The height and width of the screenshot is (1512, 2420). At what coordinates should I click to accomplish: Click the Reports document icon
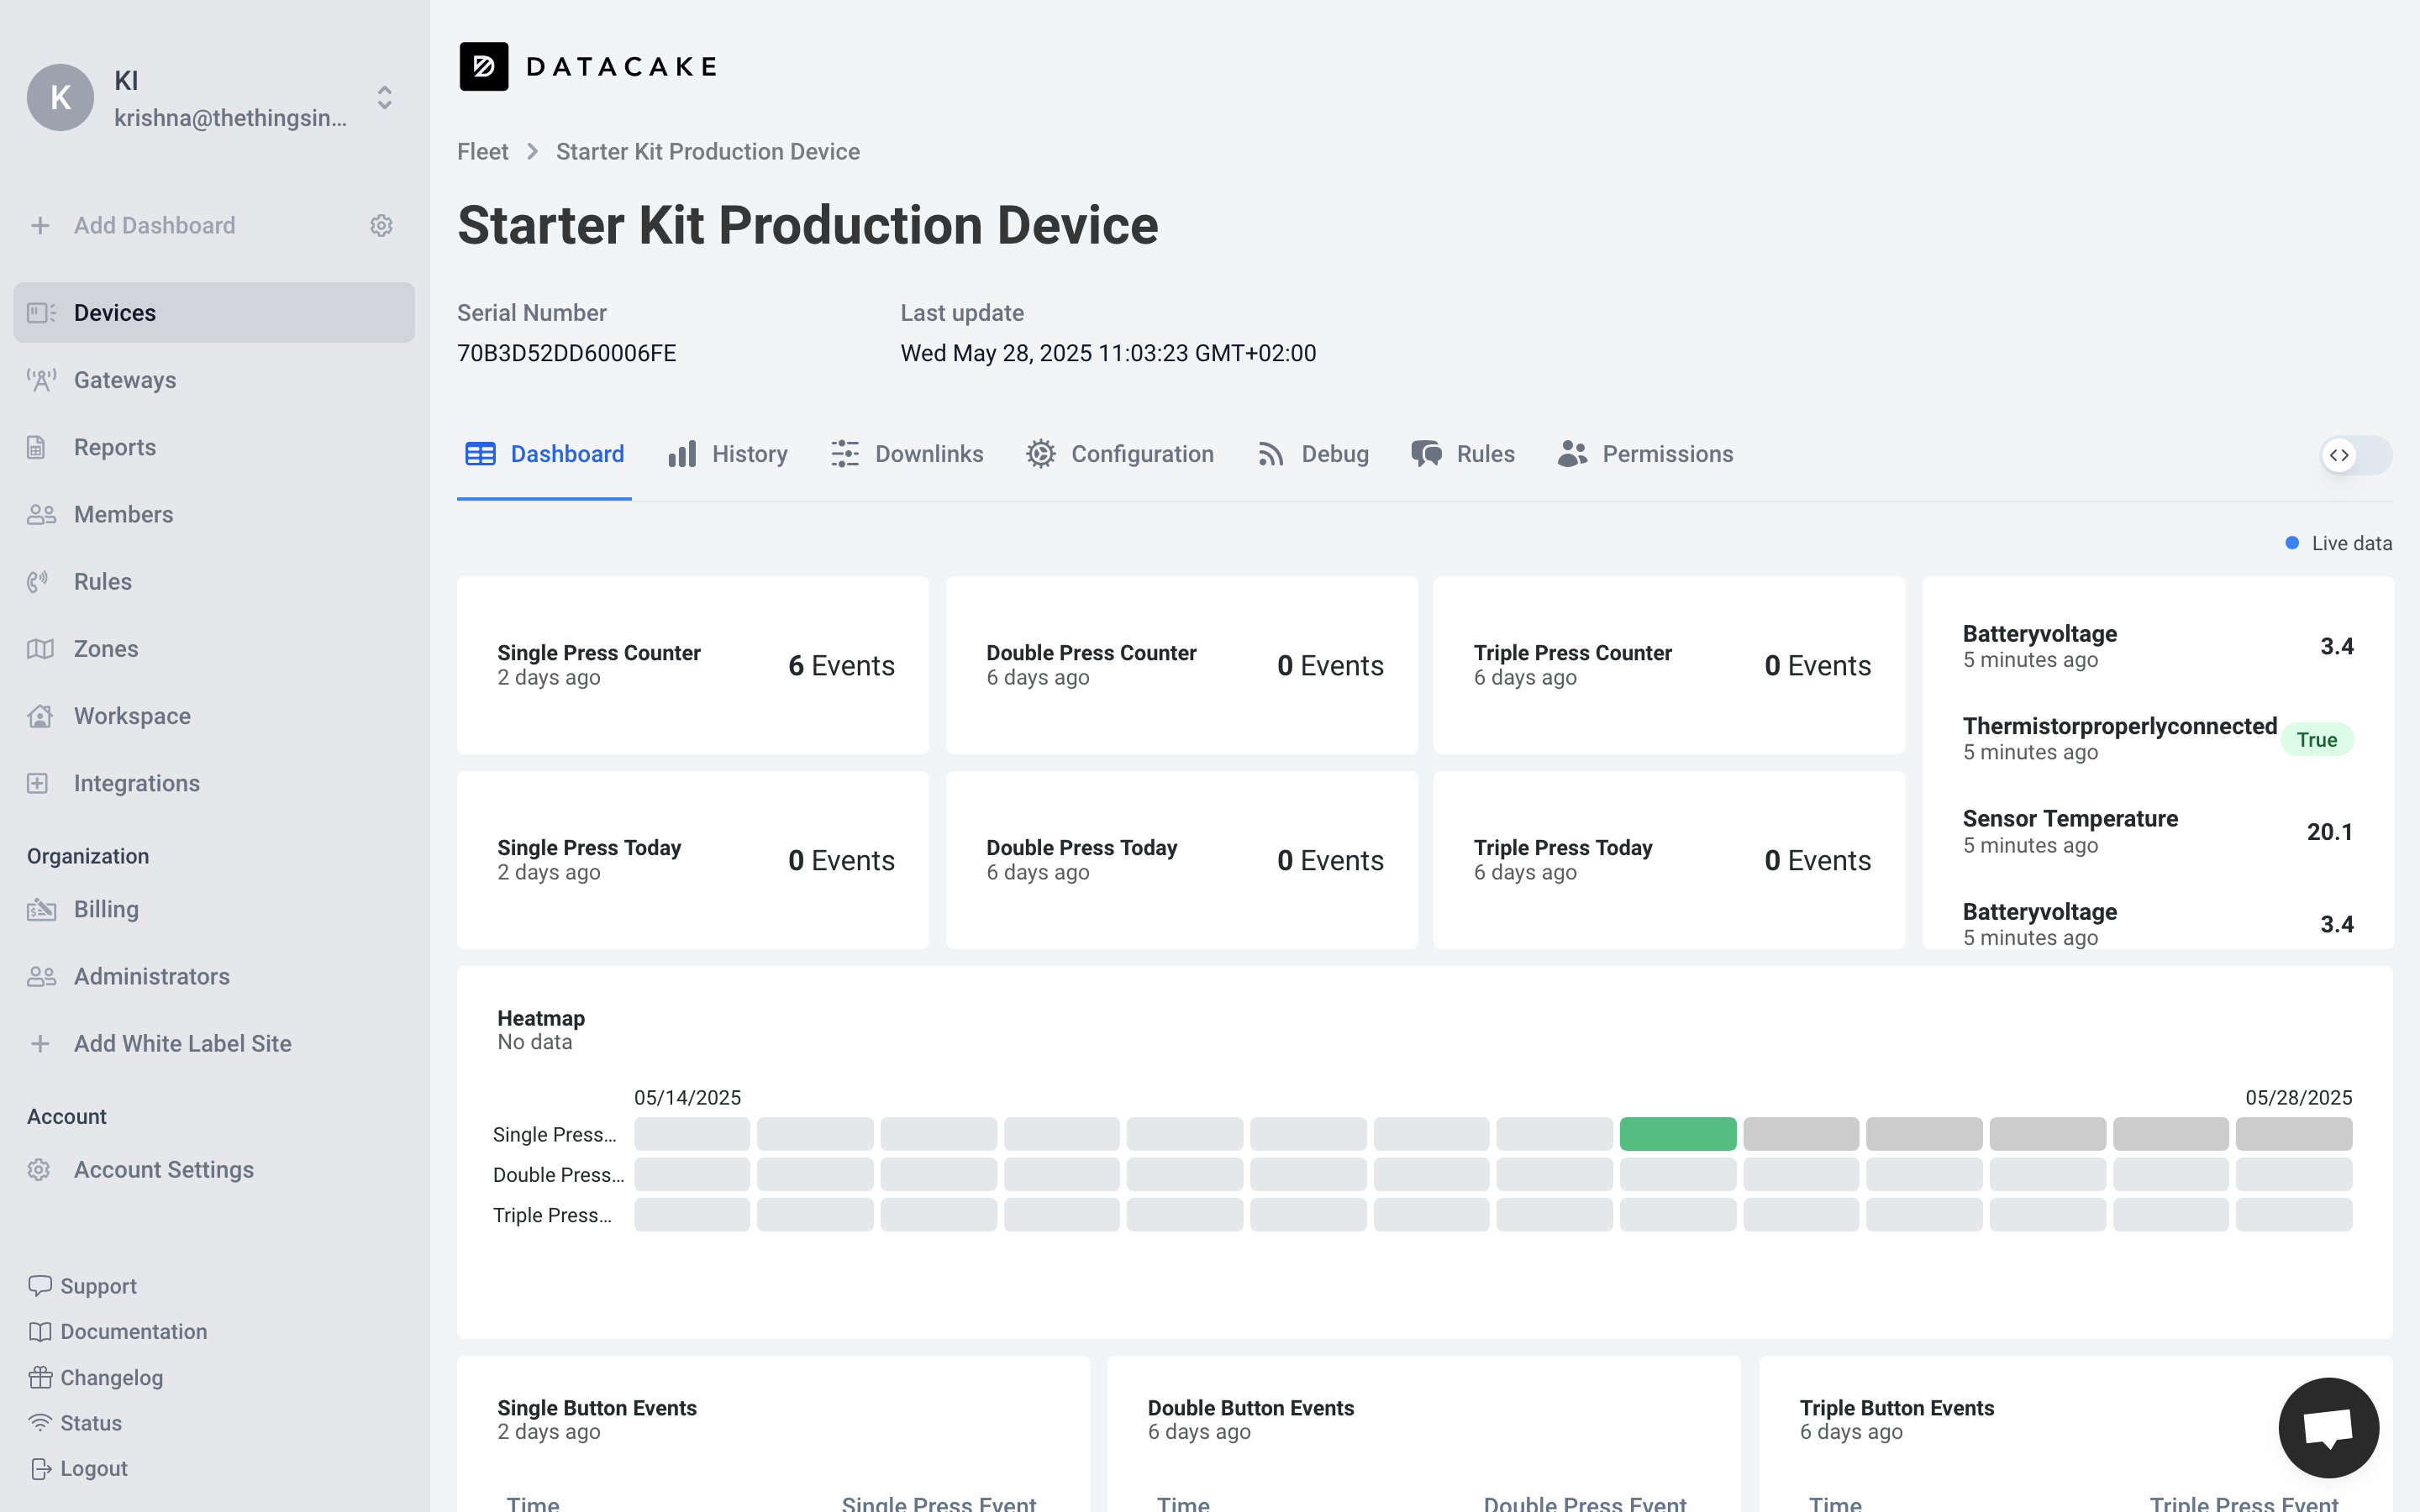[37, 447]
